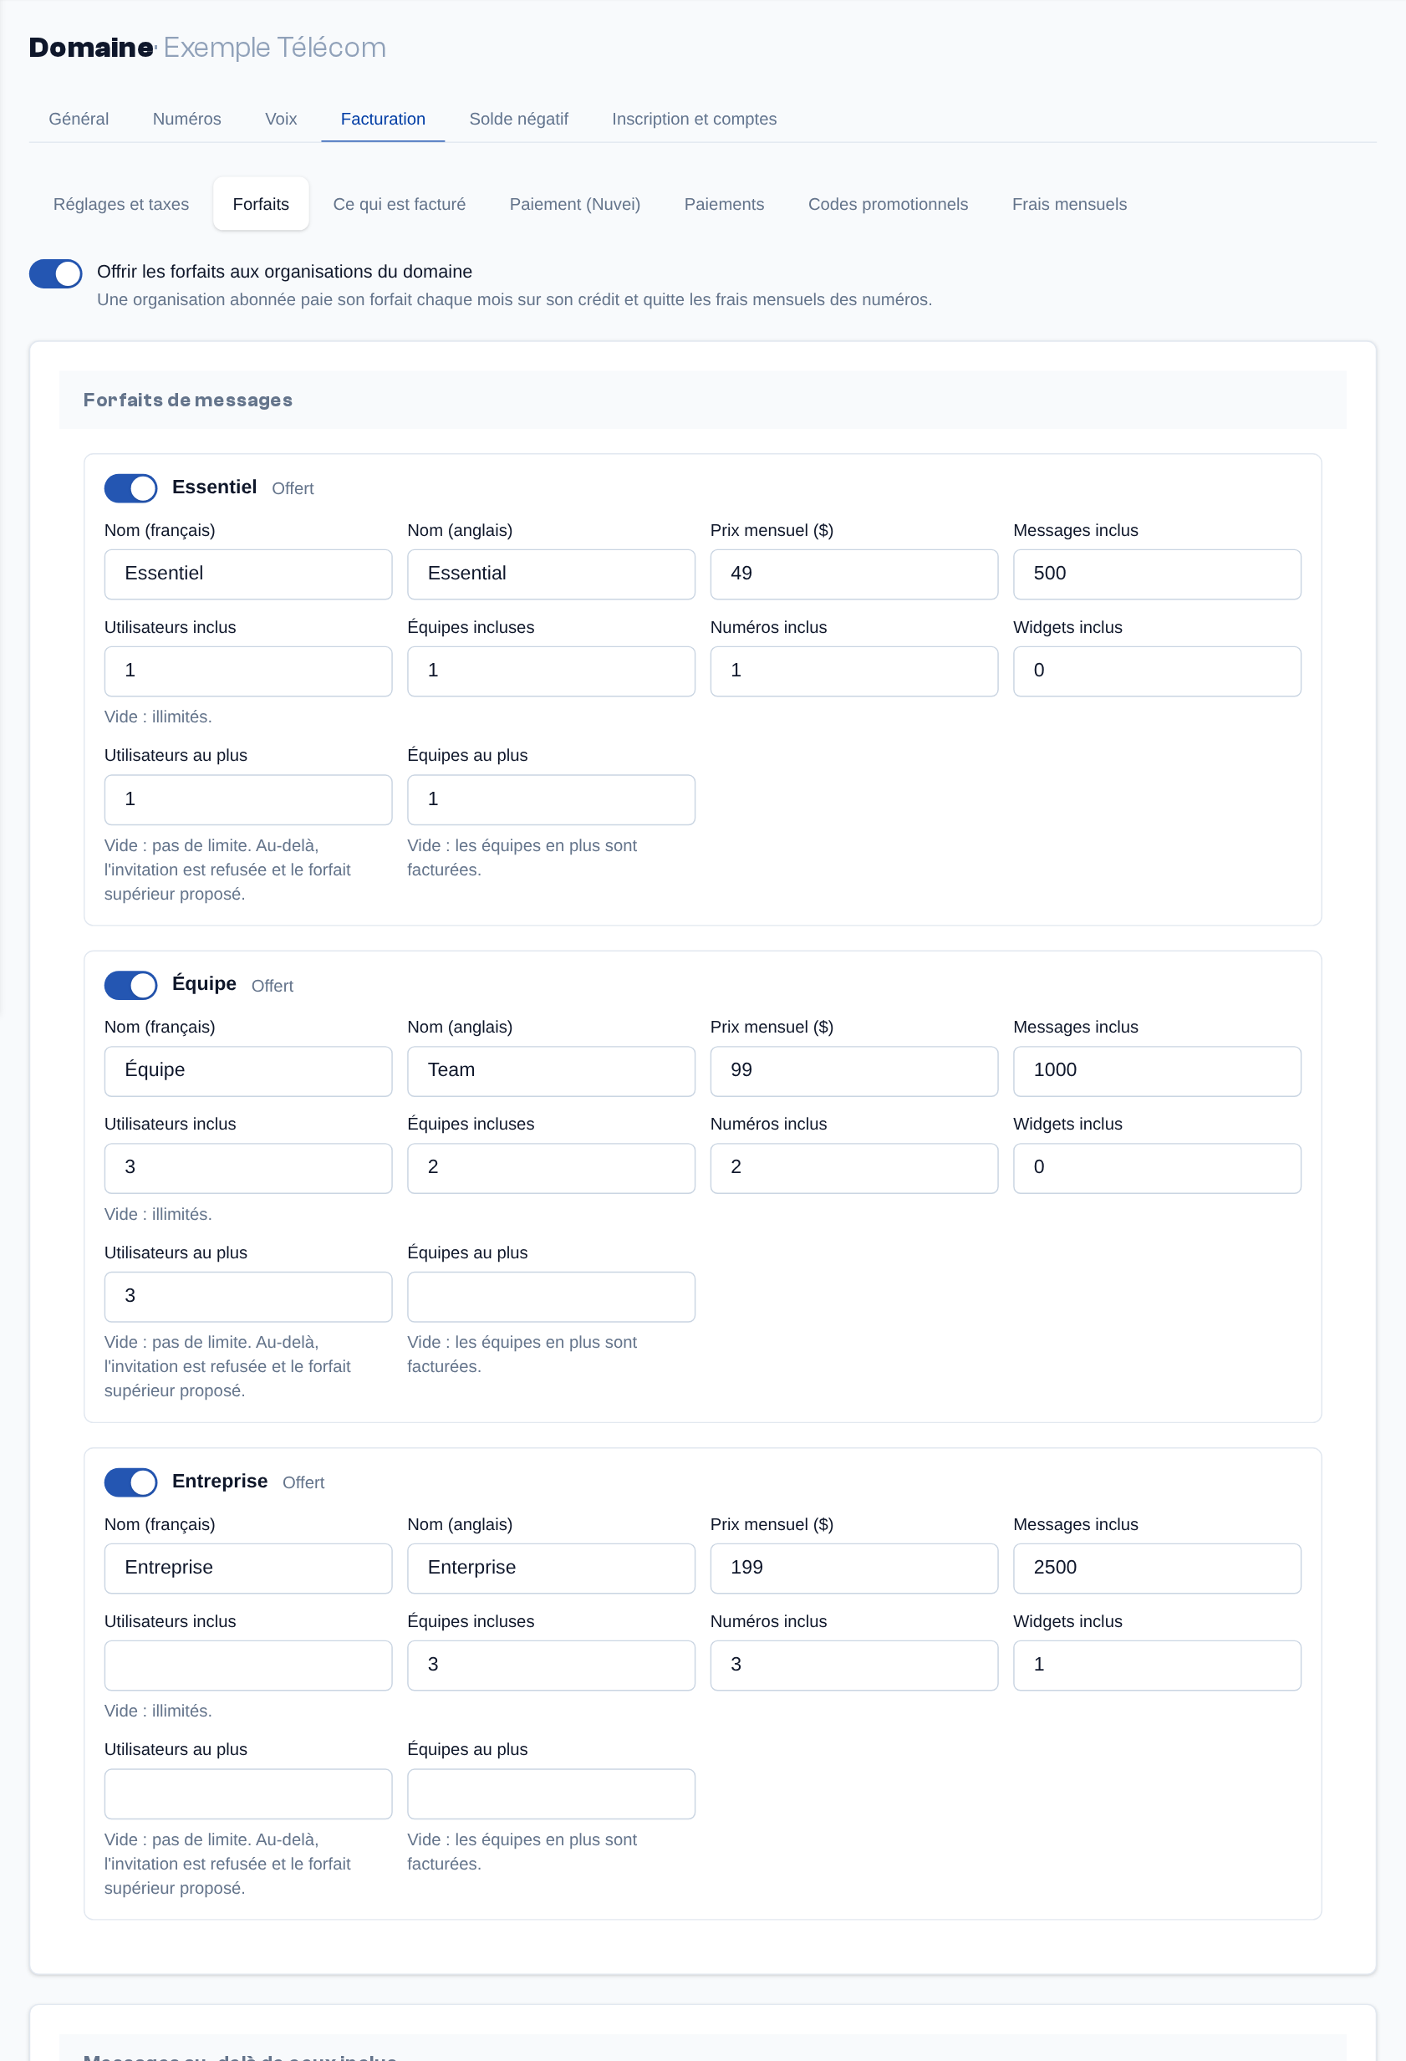Click Équipe's Utilisateurs au plus field
Screen dimensions: 1406x2061
pyautogui.click(x=248, y=1296)
